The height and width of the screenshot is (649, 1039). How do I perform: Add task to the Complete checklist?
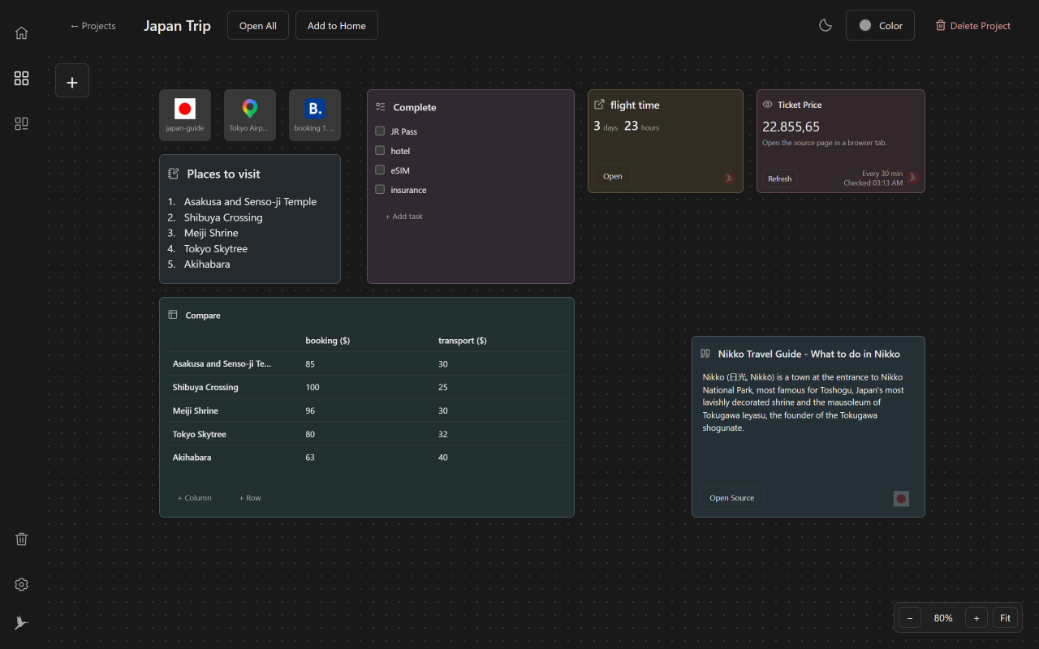tap(404, 217)
